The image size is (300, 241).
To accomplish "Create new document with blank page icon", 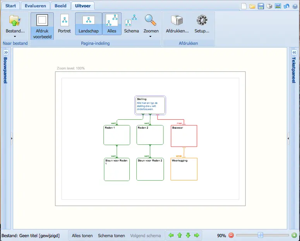I will pyautogui.click(x=244, y=6).
